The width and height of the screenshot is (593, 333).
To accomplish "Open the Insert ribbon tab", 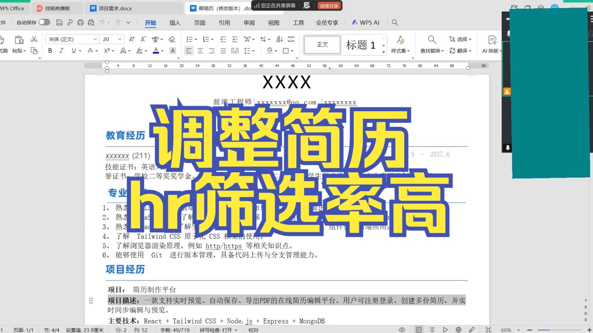I will [x=175, y=23].
